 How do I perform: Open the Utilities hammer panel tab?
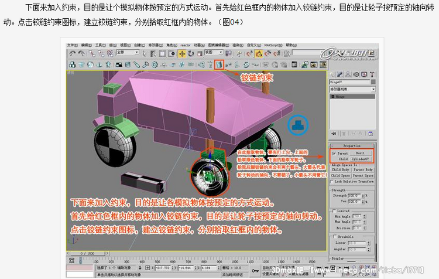point(372,74)
